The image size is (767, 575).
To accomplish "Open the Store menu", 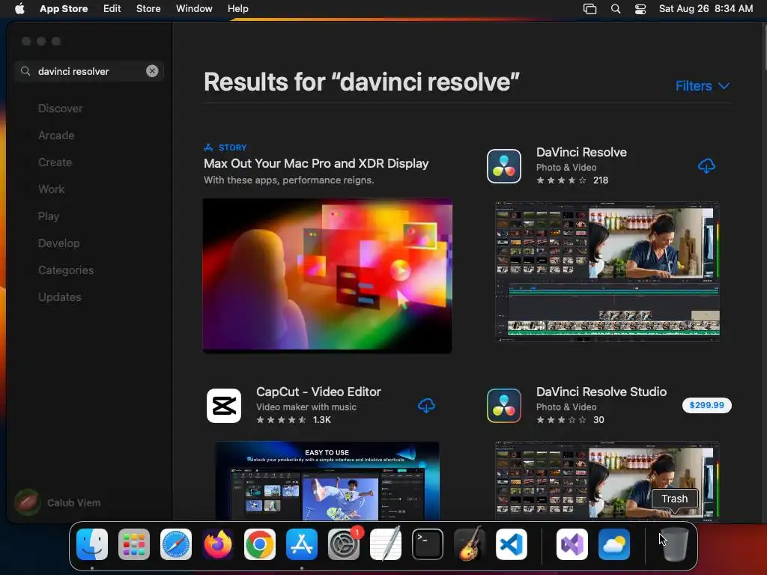I will (x=148, y=8).
